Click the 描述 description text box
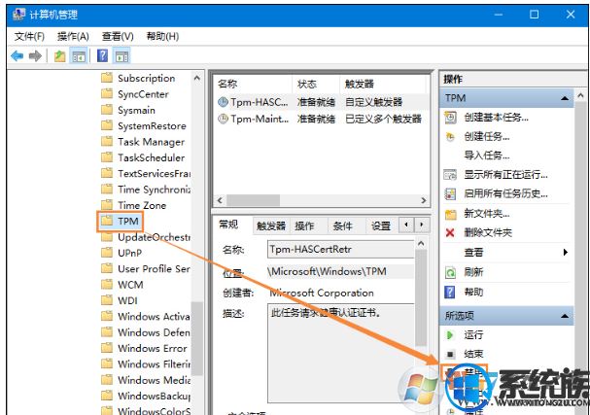The image size is (590, 415). pyautogui.click(x=340, y=354)
